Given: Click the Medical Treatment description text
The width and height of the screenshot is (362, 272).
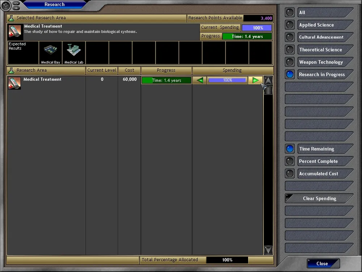Looking at the screenshot, I should coord(80,32).
